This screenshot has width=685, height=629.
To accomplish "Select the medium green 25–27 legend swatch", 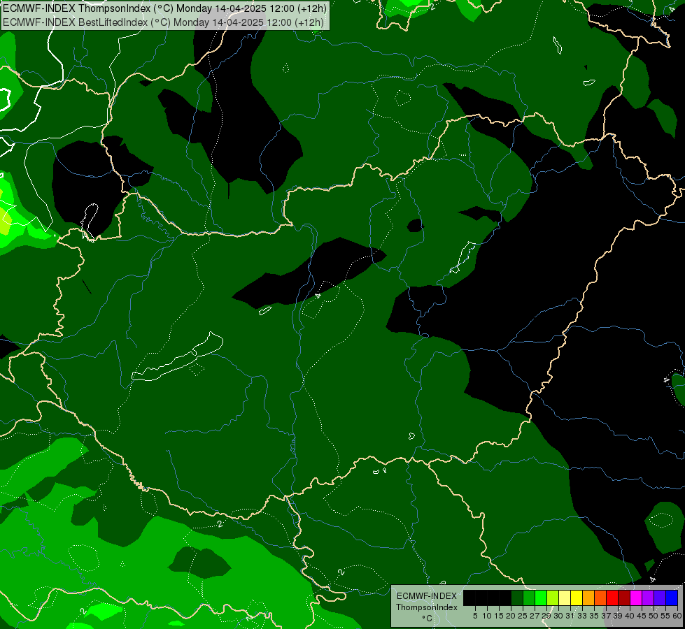I will 529,598.
